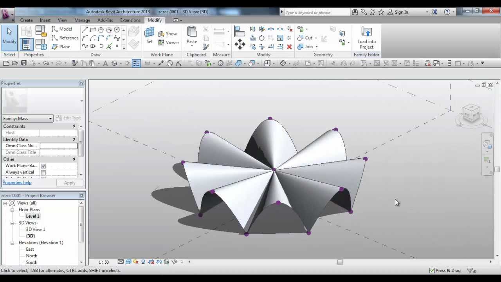The image size is (501, 282).
Task: Select the Plane draw option
Action: tap(61, 47)
